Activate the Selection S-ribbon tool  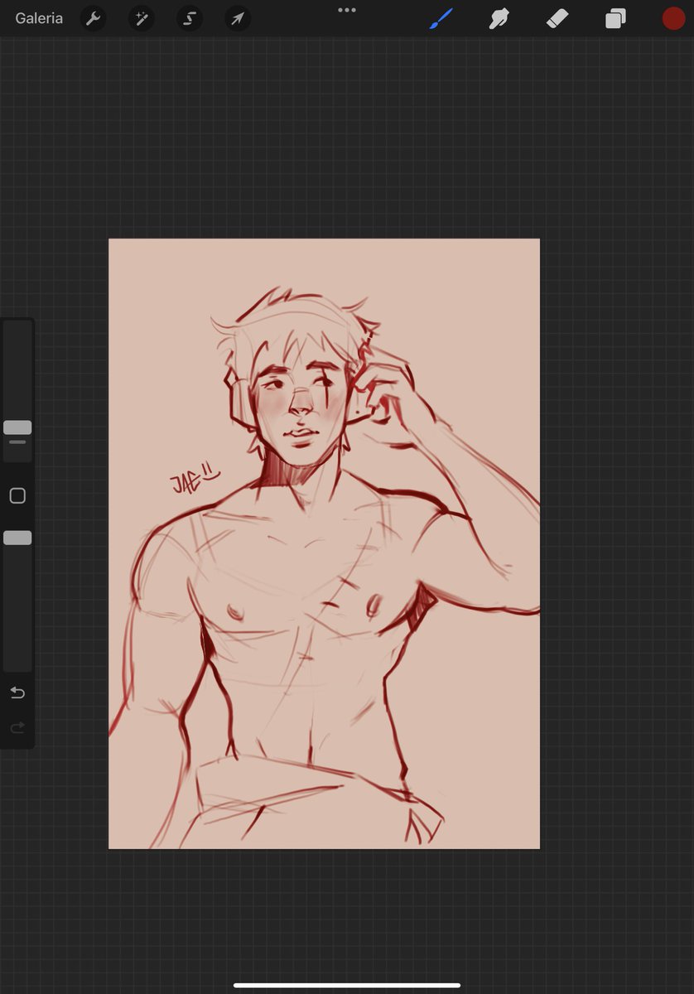tap(190, 18)
